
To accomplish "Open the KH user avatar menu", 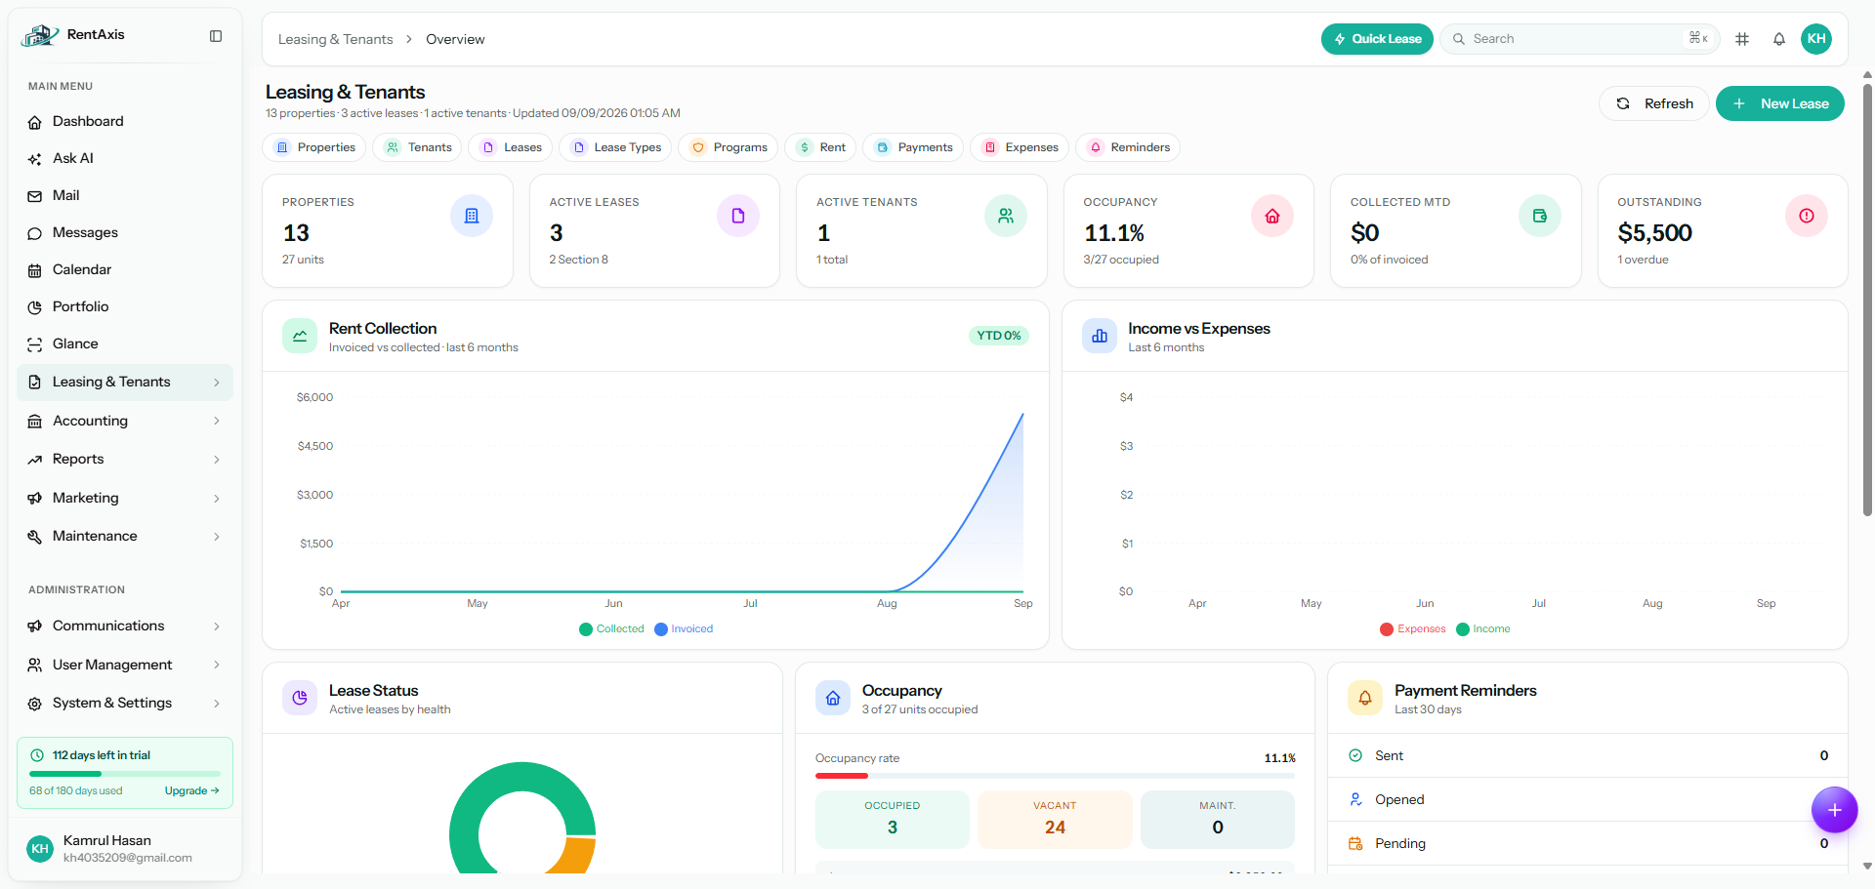I will pyautogui.click(x=1816, y=39).
